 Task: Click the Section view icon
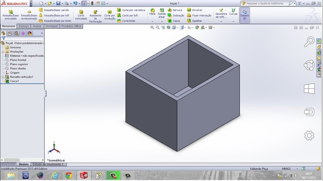point(168,27)
